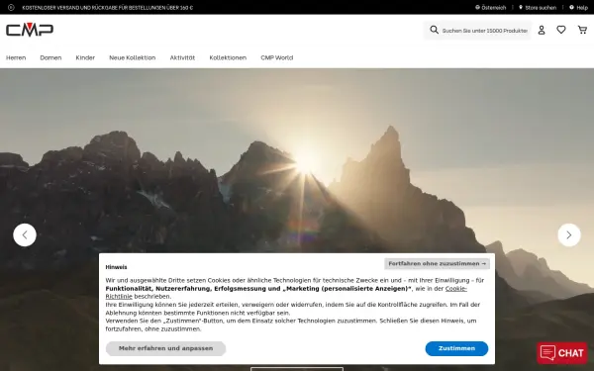Screen dimensions: 594x371
Task: Accept cookies with Zustimmen button
Action: pyautogui.click(x=456, y=348)
